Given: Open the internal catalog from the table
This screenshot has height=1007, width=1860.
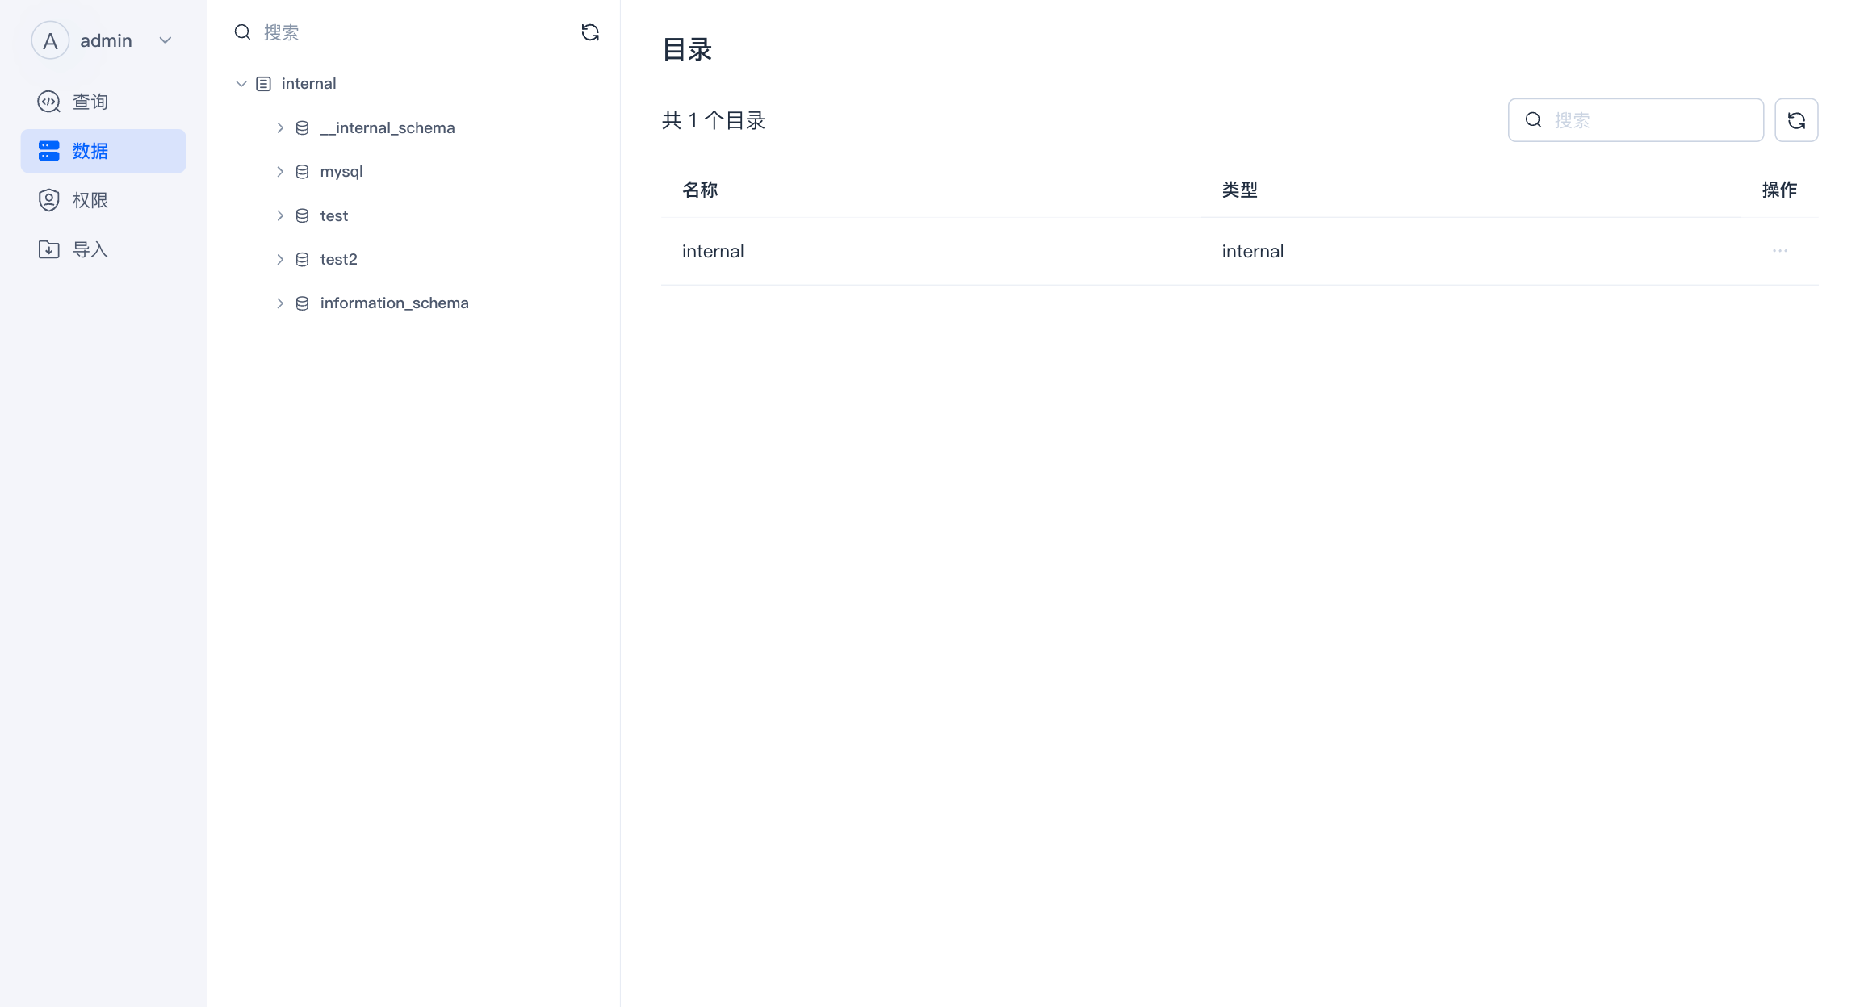Looking at the screenshot, I should [713, 251].
